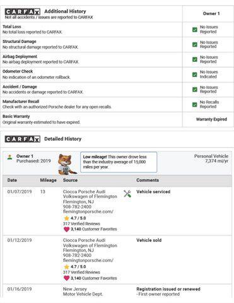Click the wrench service icon for 01/07/2019
Screen dimensions: 234x303
click(127, 194)
